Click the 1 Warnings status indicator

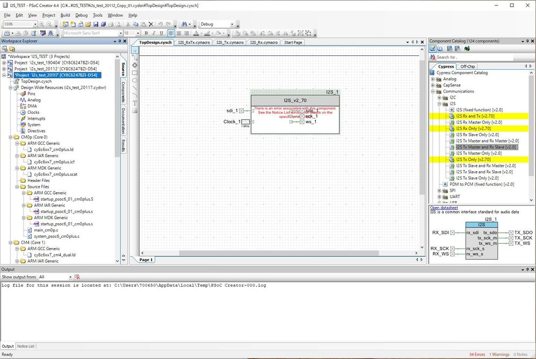click(x=499, y=355)
